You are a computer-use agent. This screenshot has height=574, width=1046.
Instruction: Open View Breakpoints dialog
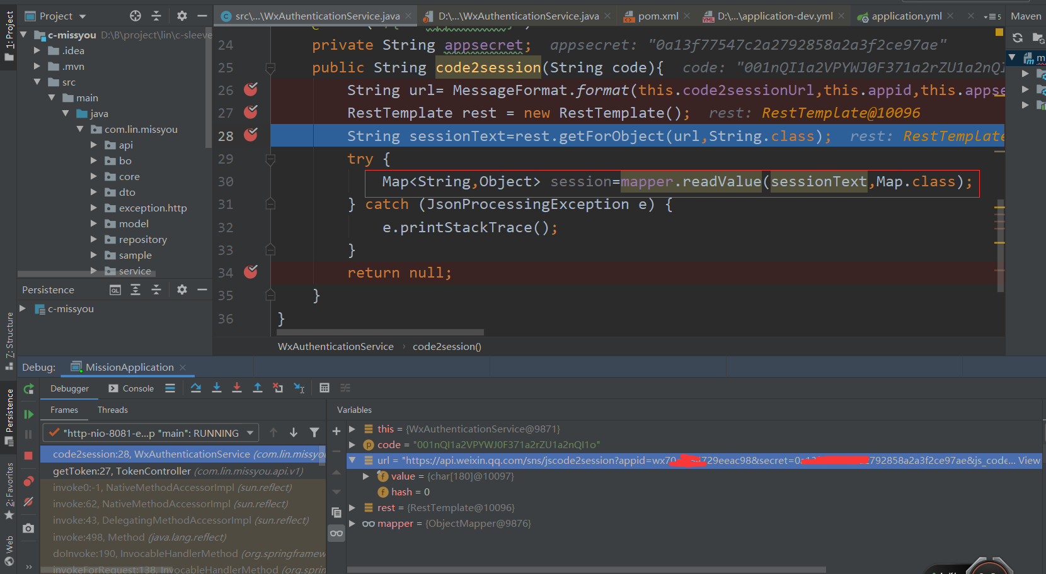point(28,481)
